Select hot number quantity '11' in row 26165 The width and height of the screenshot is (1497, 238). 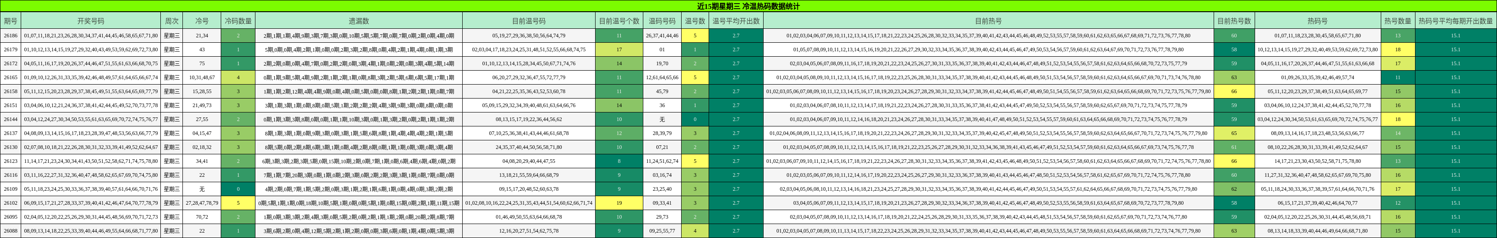[1397, 77]
